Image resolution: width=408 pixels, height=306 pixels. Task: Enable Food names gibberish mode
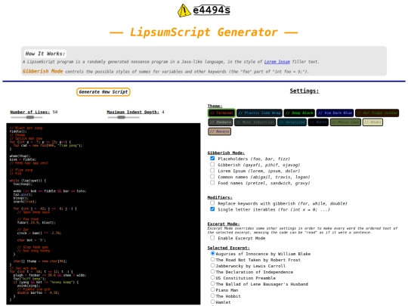[x=212, y=183]
